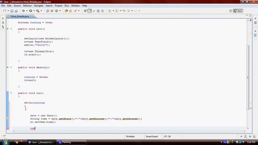Click the New Java Project icon
258x145 pixels.
(x=48, y=11)
